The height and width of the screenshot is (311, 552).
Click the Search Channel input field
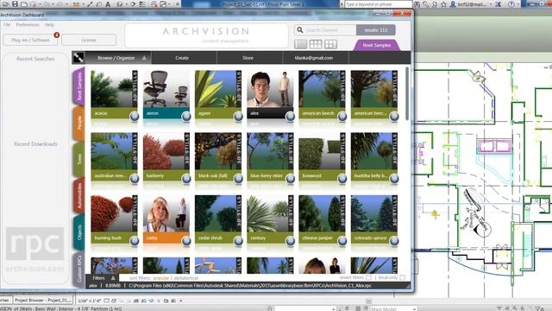tap(325, 30)
